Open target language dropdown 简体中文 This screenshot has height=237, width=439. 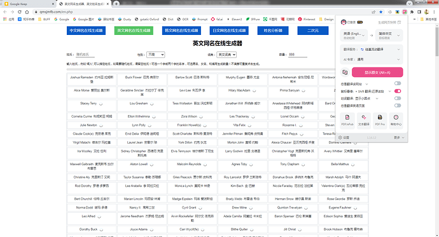[x=389, y=36]
